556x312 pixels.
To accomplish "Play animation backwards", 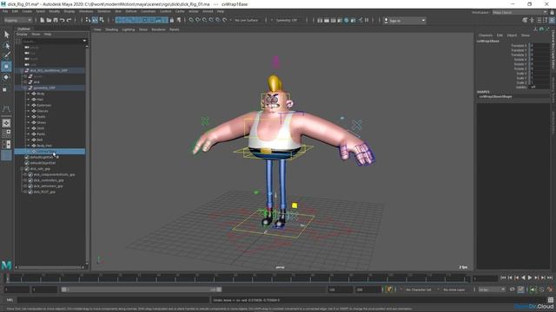I will pyautogui.click(x=523, y=278).
